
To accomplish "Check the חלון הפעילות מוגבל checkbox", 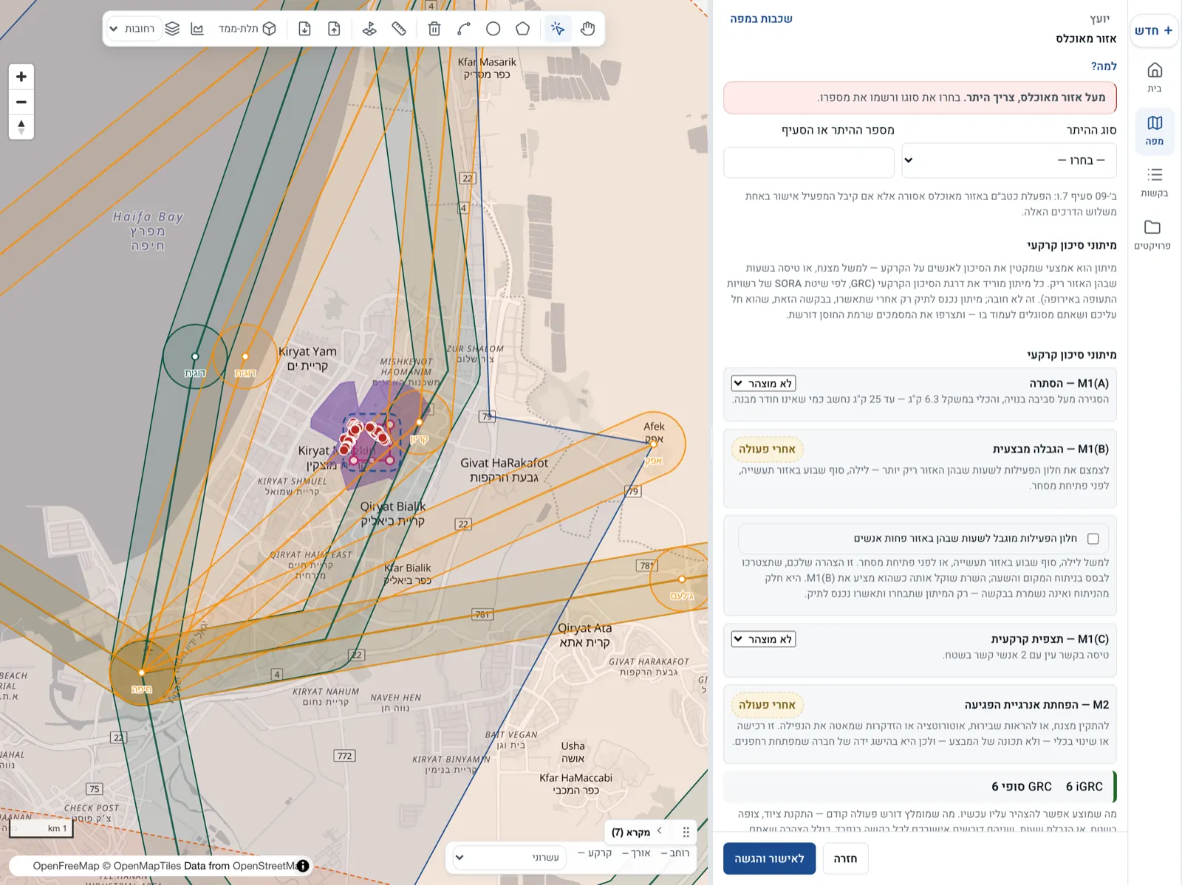I will tap(1093, 539).
